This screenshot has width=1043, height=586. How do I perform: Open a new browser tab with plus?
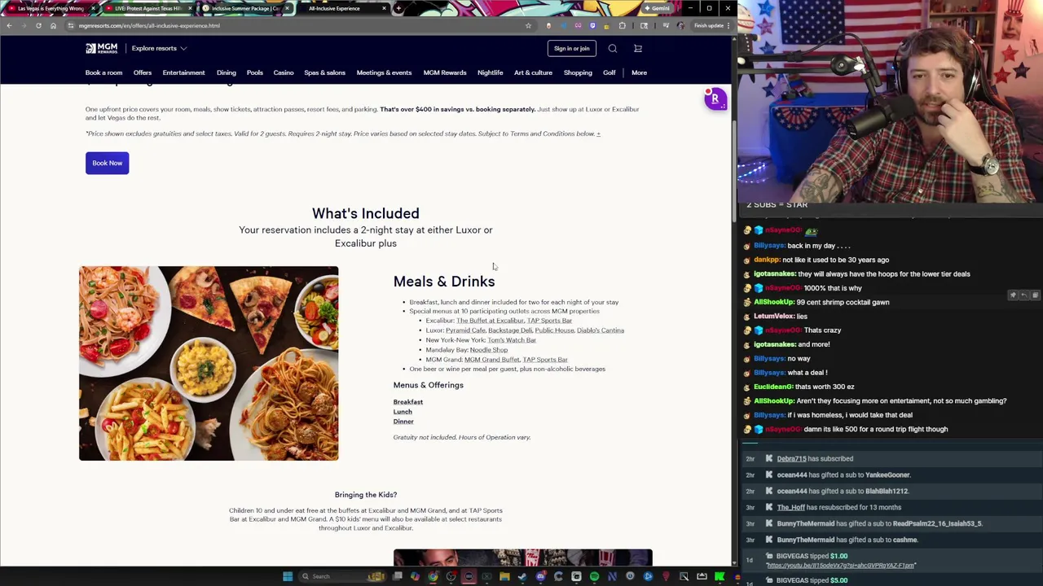pos(398,8)
